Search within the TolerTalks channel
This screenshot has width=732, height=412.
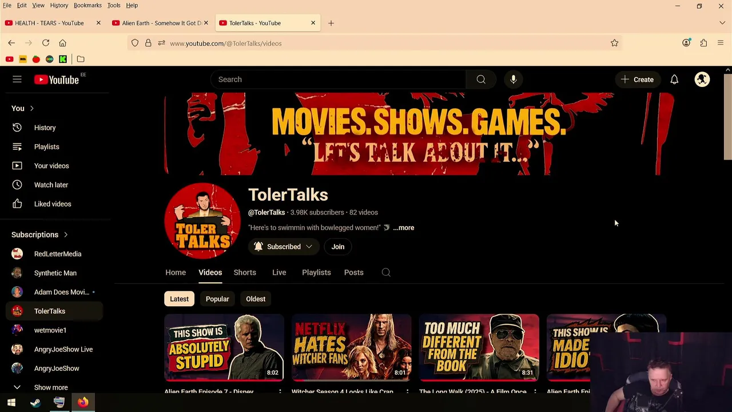[x=386, y=272]
